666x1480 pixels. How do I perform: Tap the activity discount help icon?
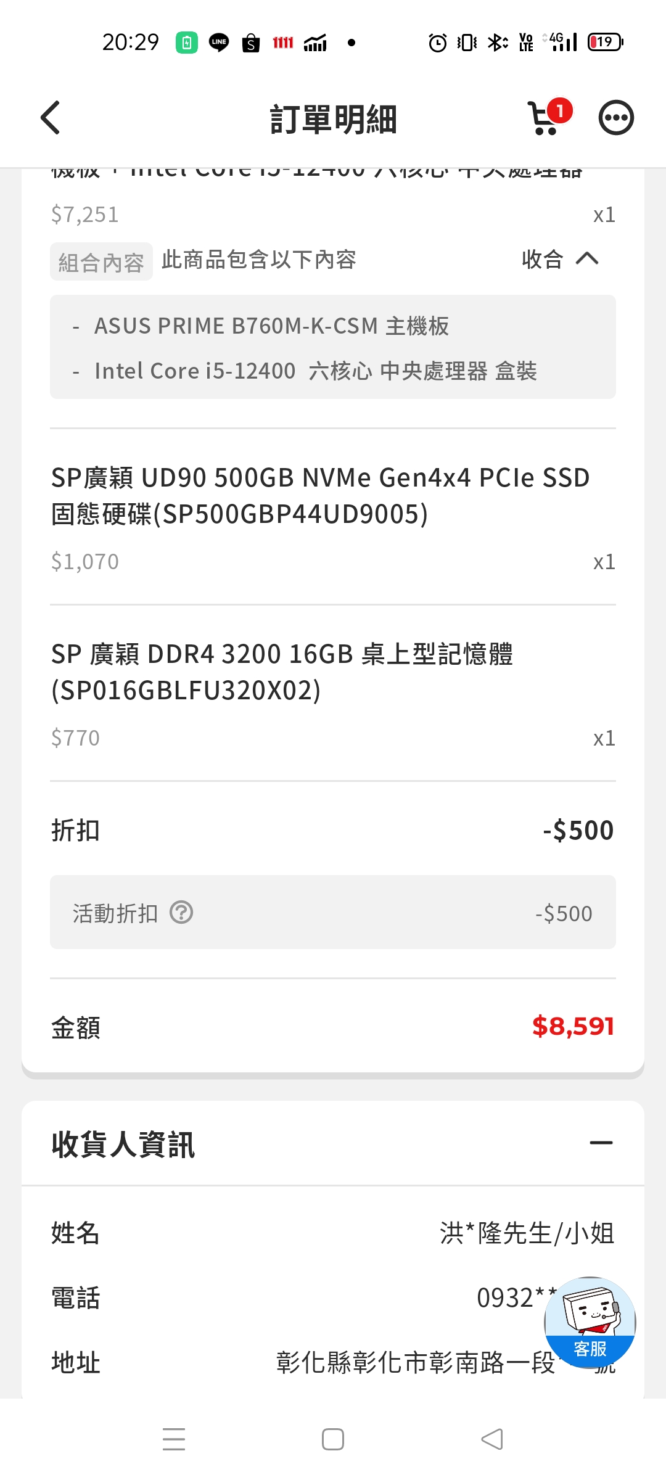tap(181, 912)
